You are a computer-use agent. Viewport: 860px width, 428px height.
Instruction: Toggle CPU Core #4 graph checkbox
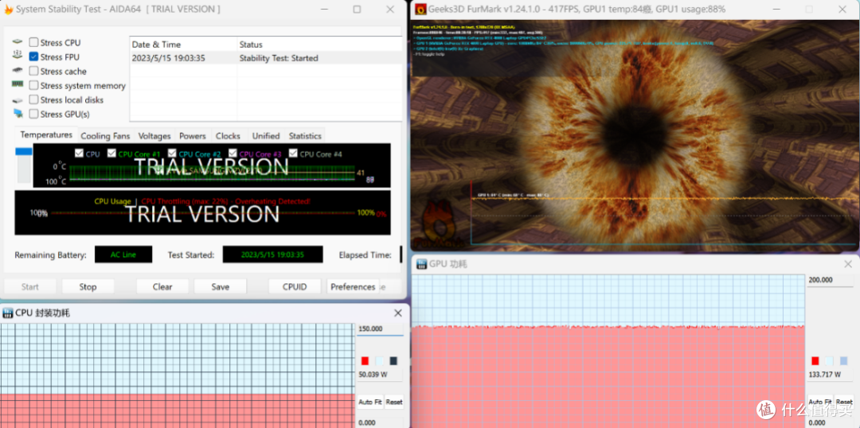point(293,154)
